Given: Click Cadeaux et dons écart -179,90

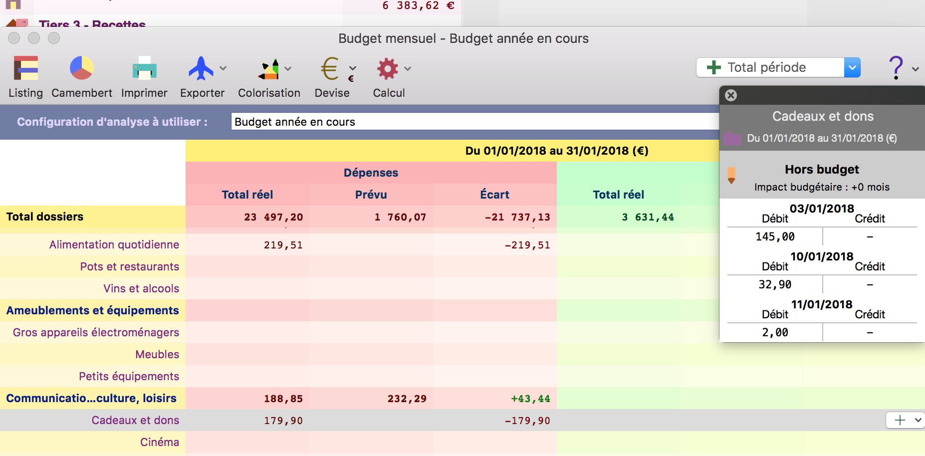Looking at the screenshot, I should click(x=527, y=421).
